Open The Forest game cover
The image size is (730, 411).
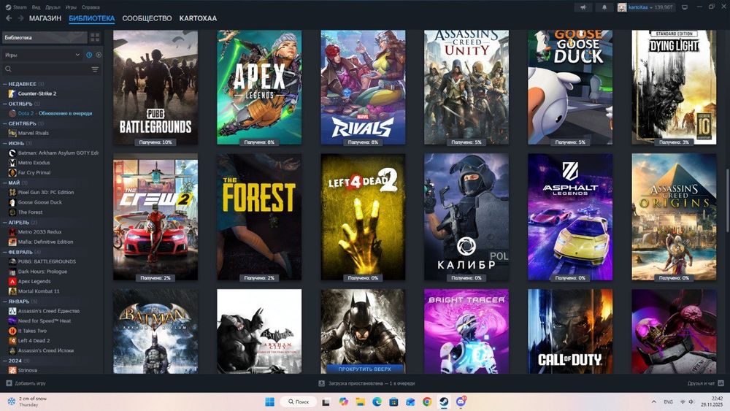coord(259,218)
